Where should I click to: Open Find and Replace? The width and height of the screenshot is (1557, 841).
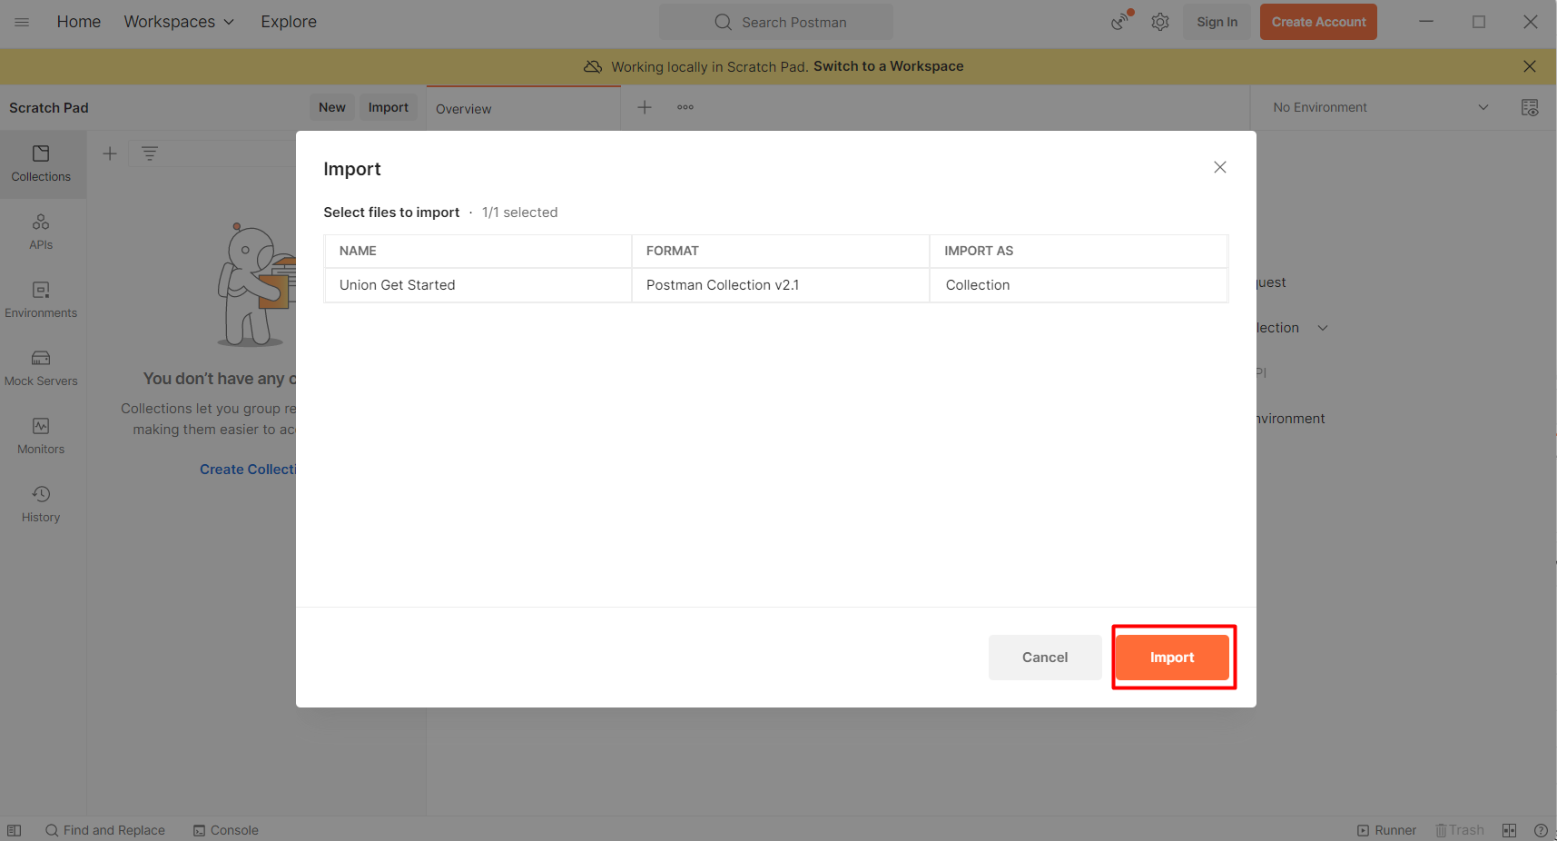coord(105,830)
